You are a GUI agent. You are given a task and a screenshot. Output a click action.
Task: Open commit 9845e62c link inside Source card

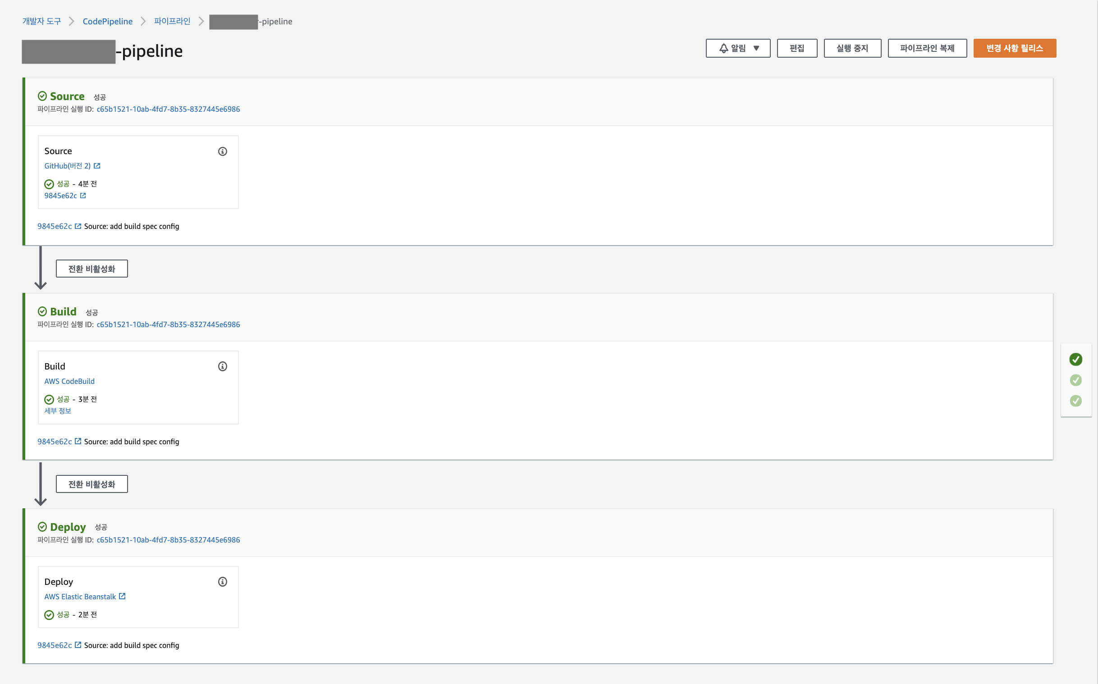click(x=60, y=196)
